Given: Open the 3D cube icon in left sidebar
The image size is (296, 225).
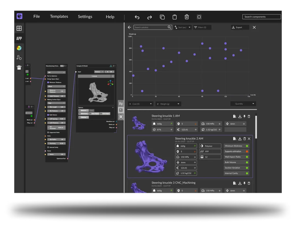Looking at the screenshot, I should tap(19, 48).
